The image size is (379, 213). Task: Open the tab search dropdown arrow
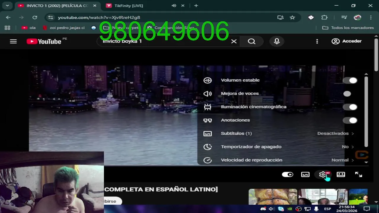pyautogui.click(x=7, y=6)
